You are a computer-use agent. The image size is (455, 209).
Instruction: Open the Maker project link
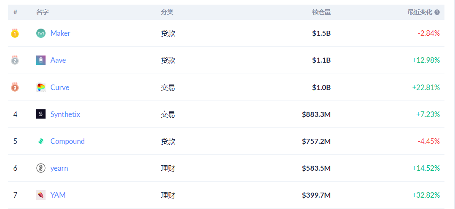click(60, 33)
